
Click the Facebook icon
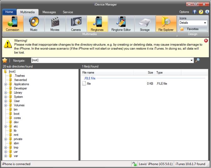coord(195,12)
